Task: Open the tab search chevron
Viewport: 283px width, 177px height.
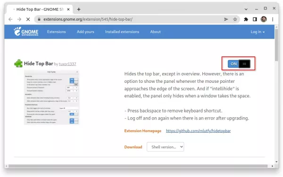Action: pyautogui.click(x=246, y=9)
